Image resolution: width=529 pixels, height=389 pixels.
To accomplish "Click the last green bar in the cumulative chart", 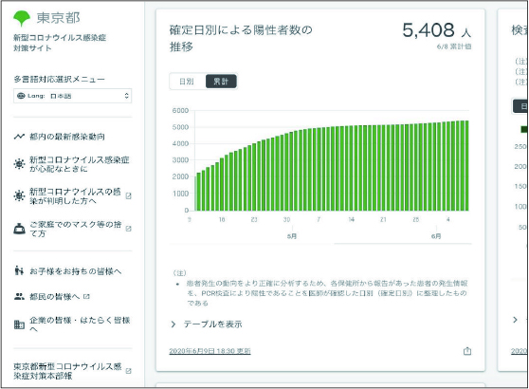I will (x=467, y=165).
